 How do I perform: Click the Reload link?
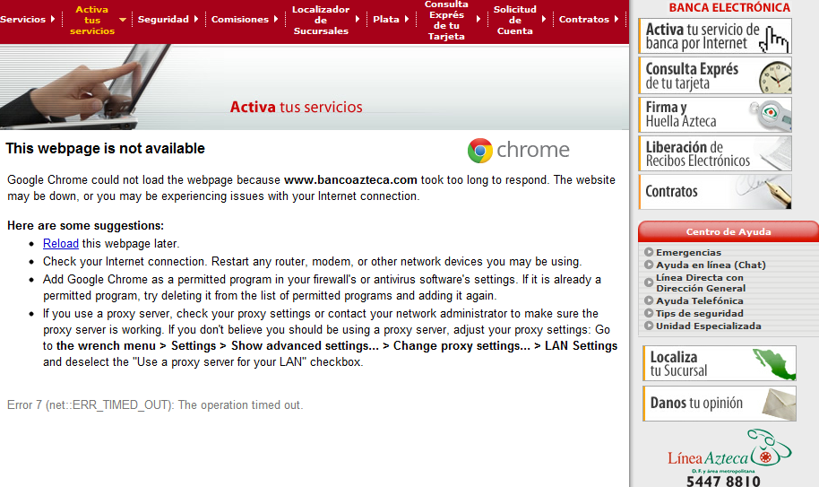tap(60, 243)
